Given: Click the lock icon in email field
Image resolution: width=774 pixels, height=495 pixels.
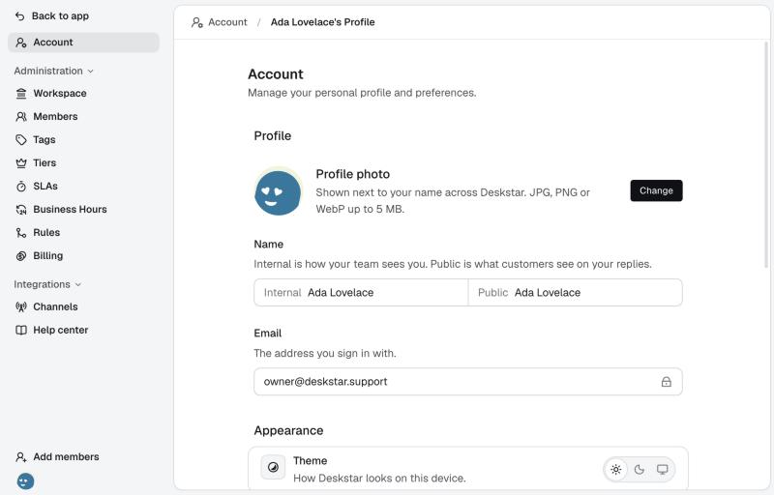Looking at the screenshot, I should [x=666, y=382].
